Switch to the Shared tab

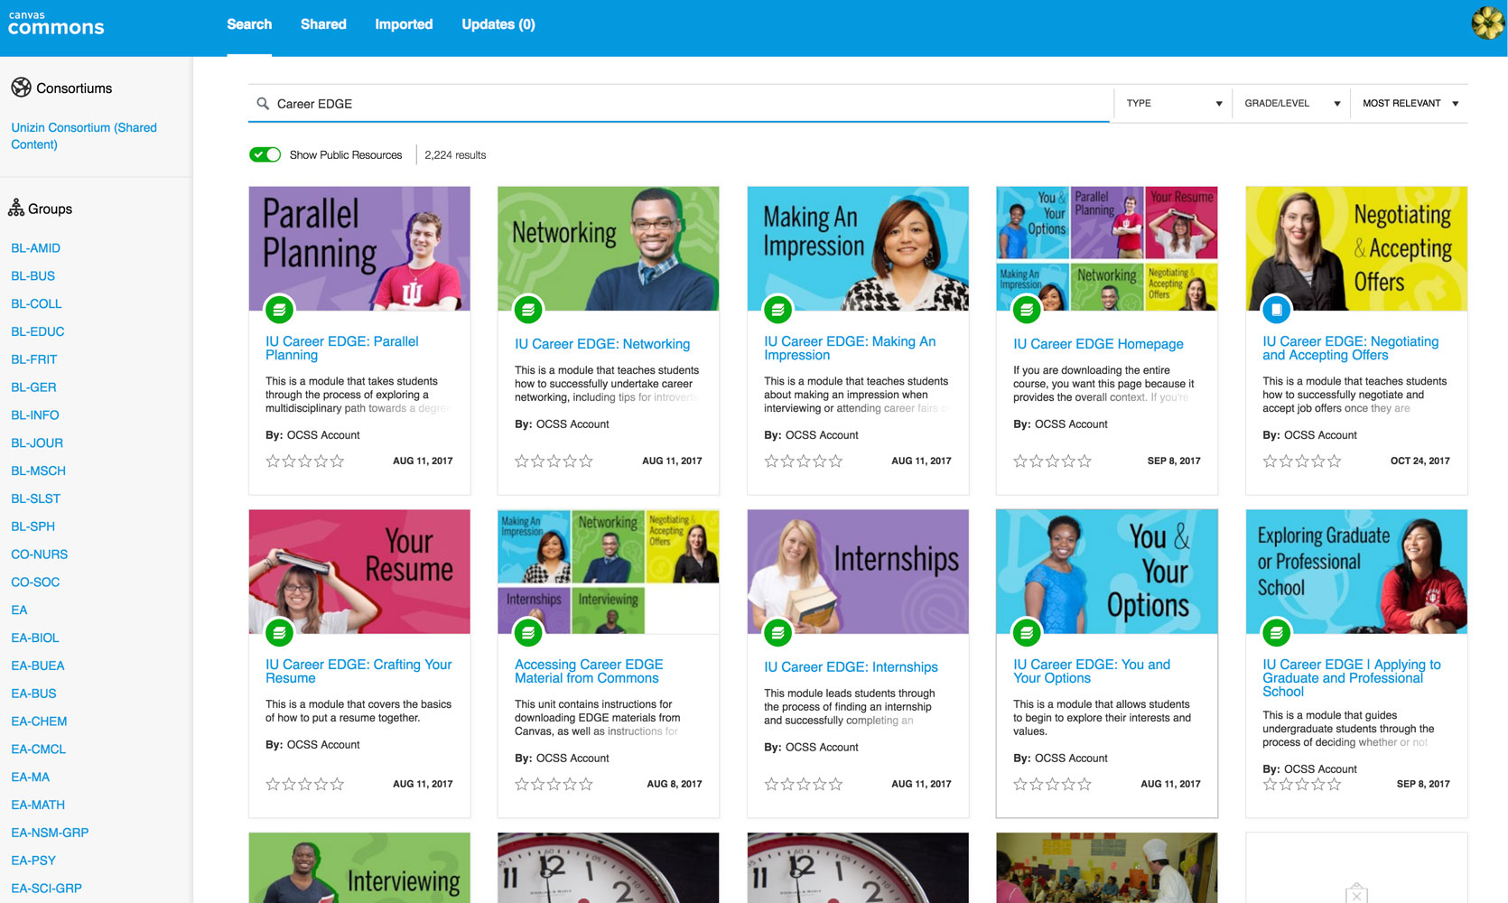(323, 24)
